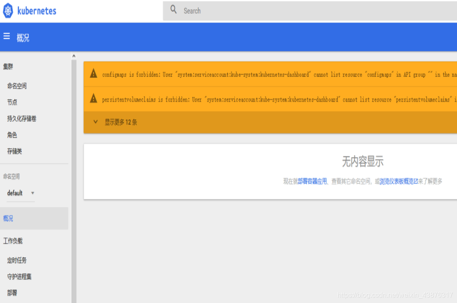Click the warning triangle on configmaps error
Image resolution: width=457 pixels, height=303 pixels.
93,74
